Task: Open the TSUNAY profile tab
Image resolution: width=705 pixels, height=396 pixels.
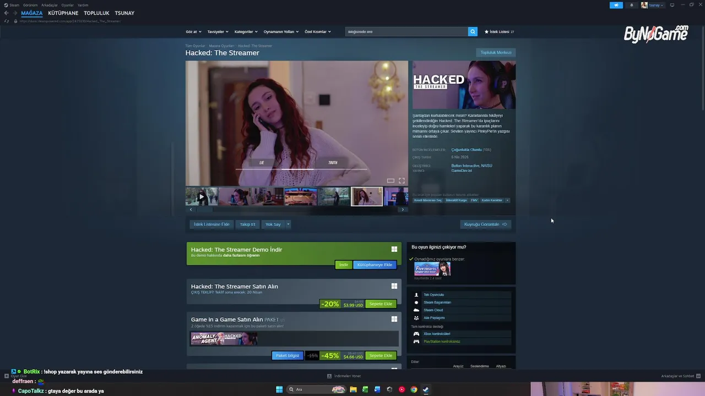Action: point(124,13)
